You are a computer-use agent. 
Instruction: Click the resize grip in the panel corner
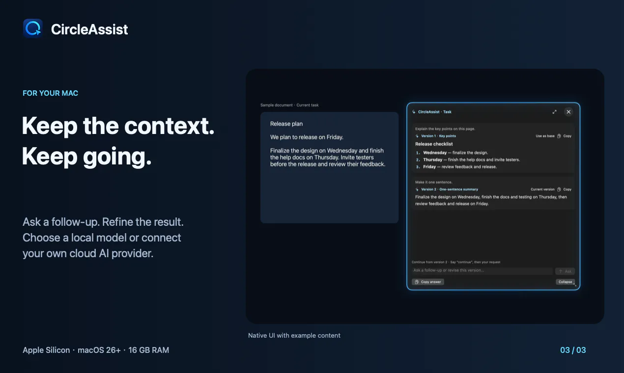coord(575,285)
